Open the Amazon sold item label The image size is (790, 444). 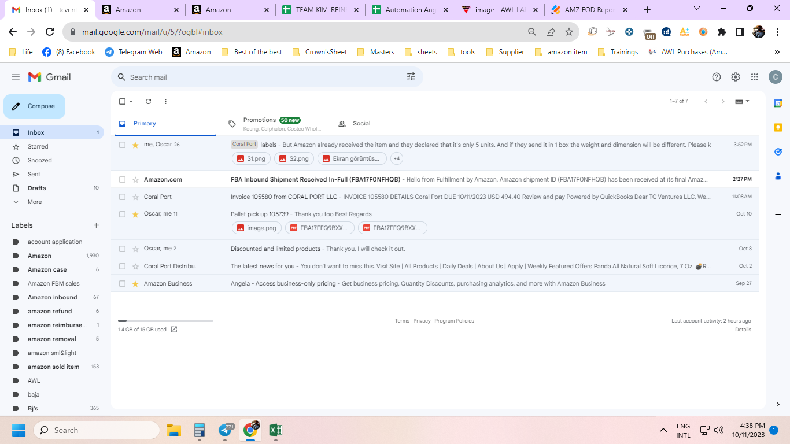[52, 367]
